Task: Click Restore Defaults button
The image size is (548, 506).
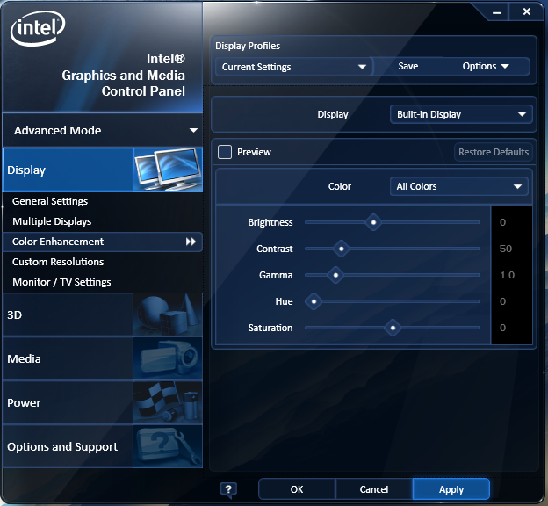Action: click(494, 152)
